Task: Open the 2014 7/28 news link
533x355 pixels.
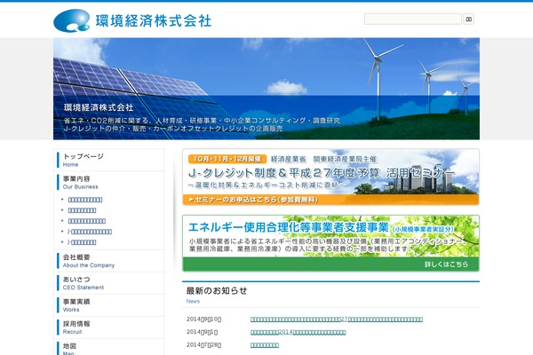Action: pos(265,345)
